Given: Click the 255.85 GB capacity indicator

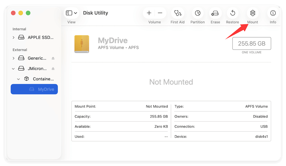Looking at the screenshot, I should [x=251, y=43].
